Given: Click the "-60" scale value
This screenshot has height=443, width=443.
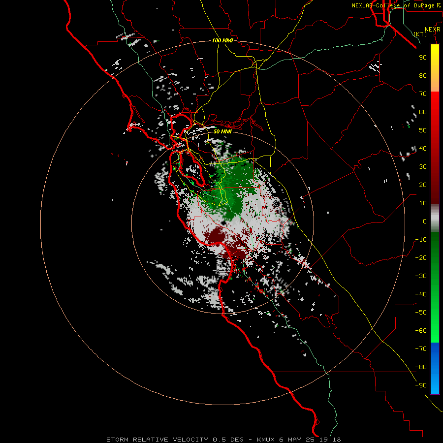Looking at the screenshot, I should [421, 331].
